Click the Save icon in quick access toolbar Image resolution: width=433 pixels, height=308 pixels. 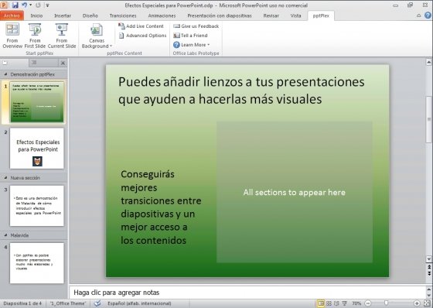click(15, 5)
